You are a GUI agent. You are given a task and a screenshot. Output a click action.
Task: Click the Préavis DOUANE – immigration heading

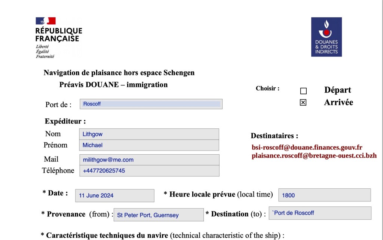(113, 85)
